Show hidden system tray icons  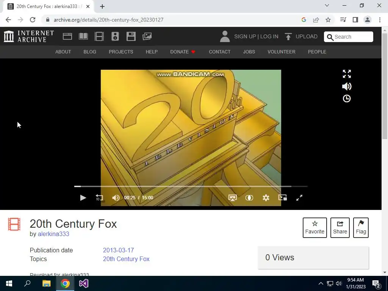click(x=321, y=283)
